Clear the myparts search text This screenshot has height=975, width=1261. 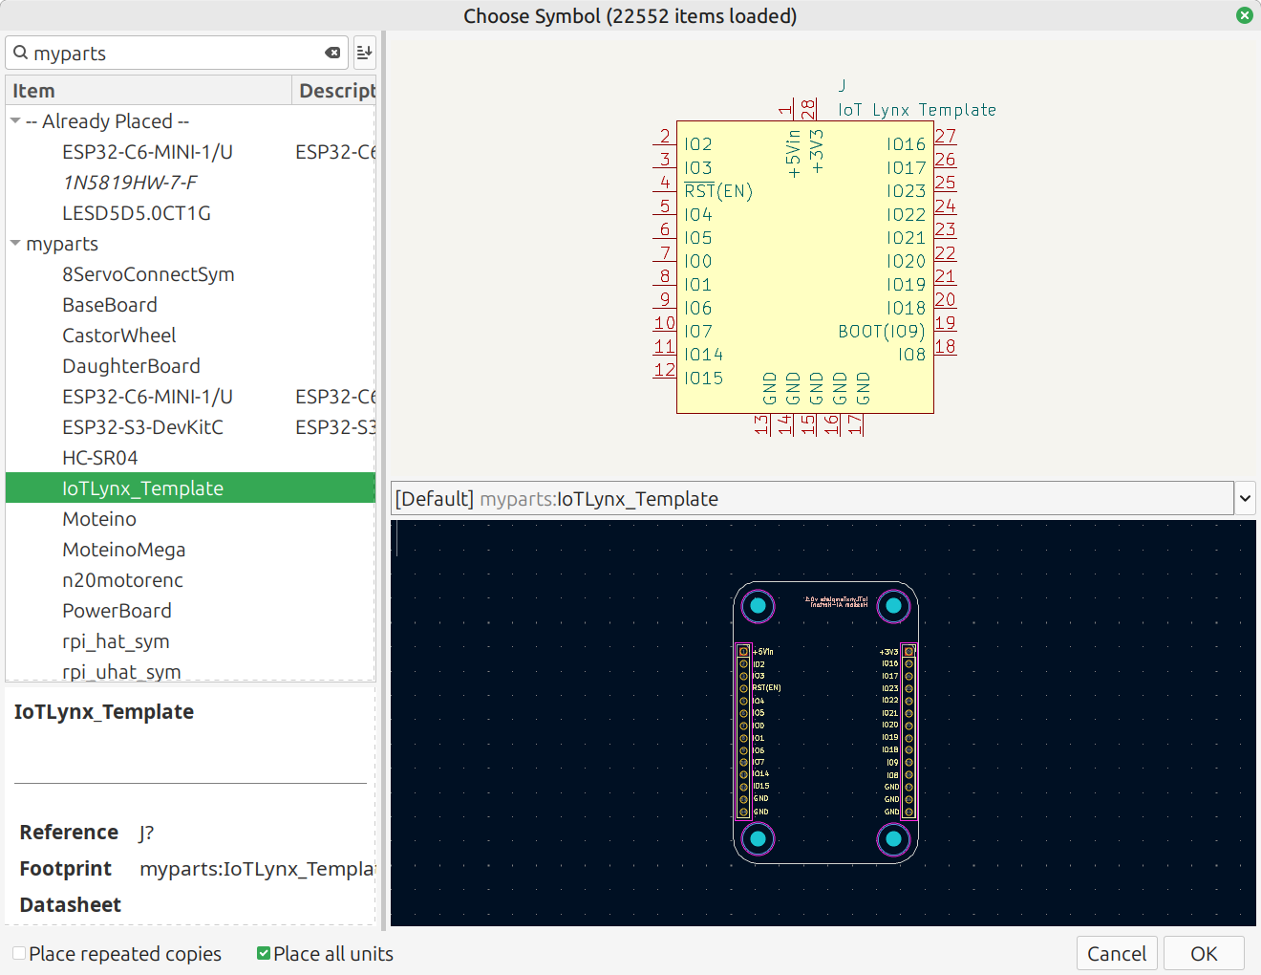(332, 53)
